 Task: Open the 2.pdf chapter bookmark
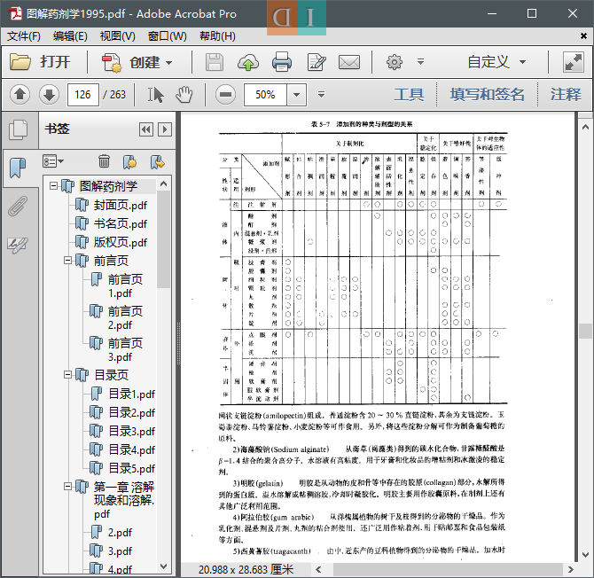(120, 533)
